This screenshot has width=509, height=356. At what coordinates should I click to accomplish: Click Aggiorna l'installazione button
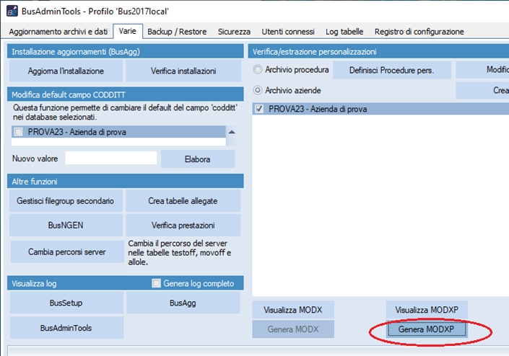[x=66, y=71]
